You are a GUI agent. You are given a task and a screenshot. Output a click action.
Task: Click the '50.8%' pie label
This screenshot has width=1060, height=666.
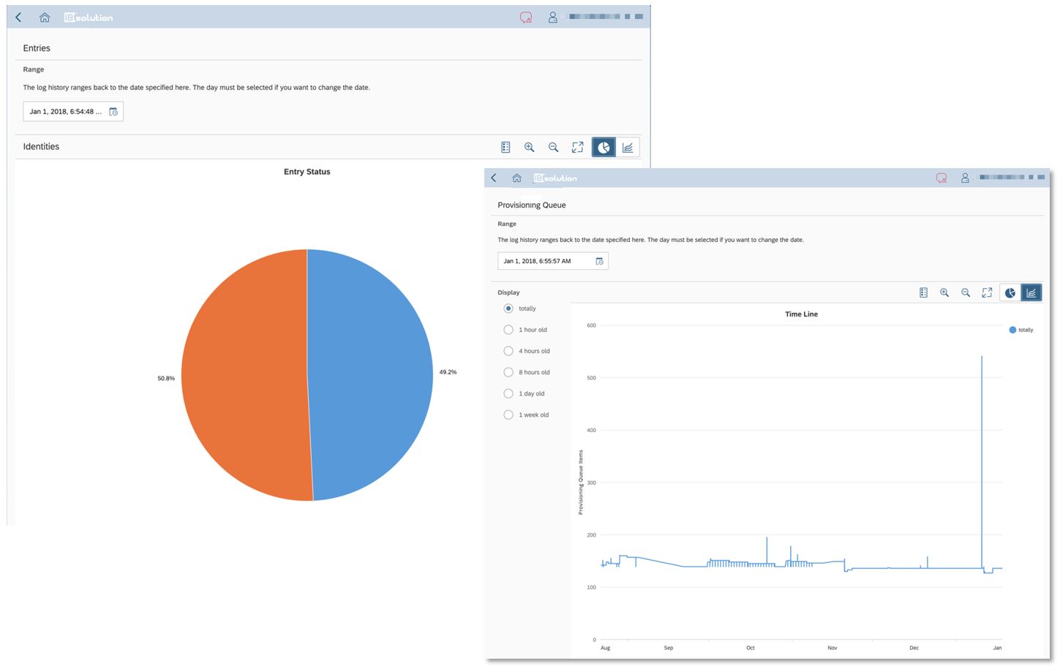(166, 379)
